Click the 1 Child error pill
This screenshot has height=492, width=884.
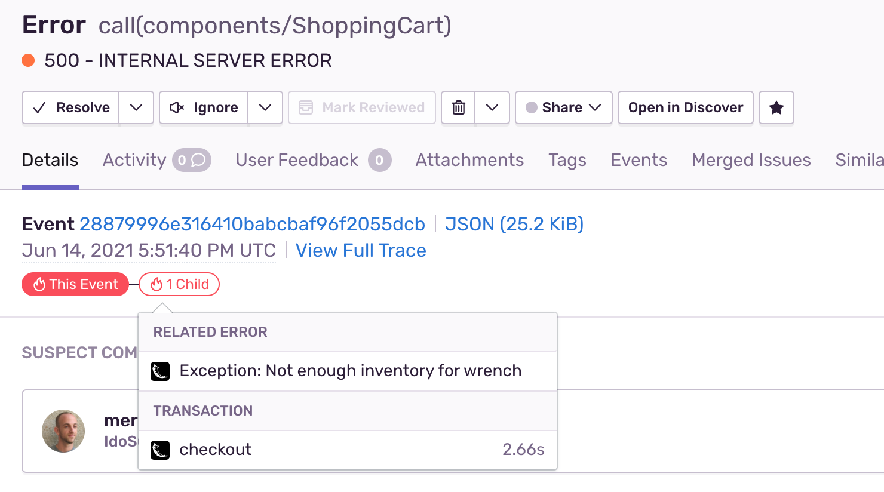pyautogui.click(x=179, y=284)
